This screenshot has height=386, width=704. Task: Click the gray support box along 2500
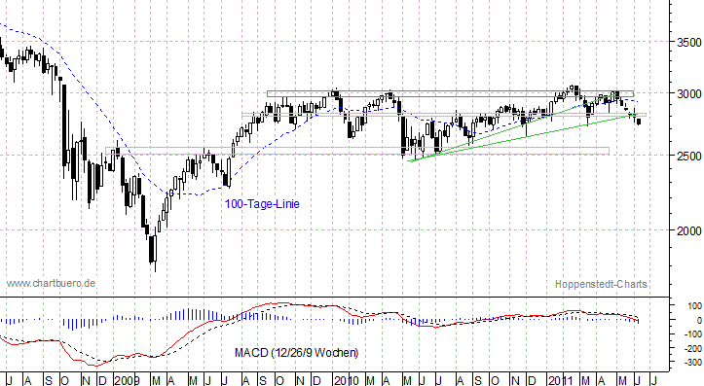[x=357, y=151]
